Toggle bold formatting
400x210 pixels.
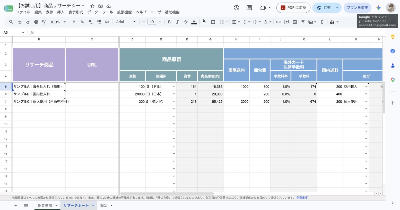pyautogui.click(x=169, y=22)
